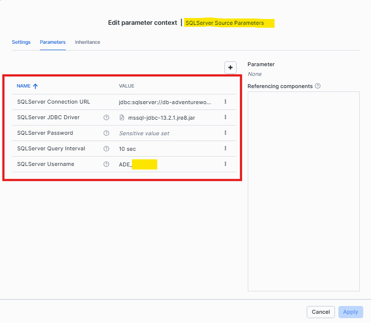Click the jdbc:sqlserver connection URL value

click(x=165, y=102)
